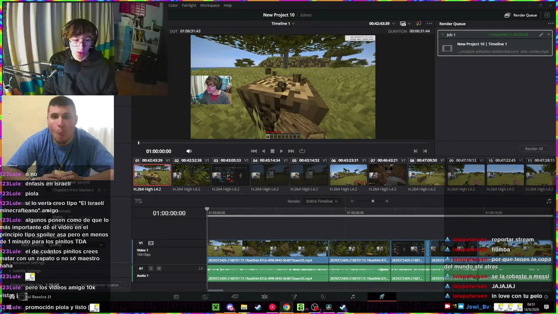Toggle the V1 video track icon
Screen dimensions: 558x314
click(151, 243)
